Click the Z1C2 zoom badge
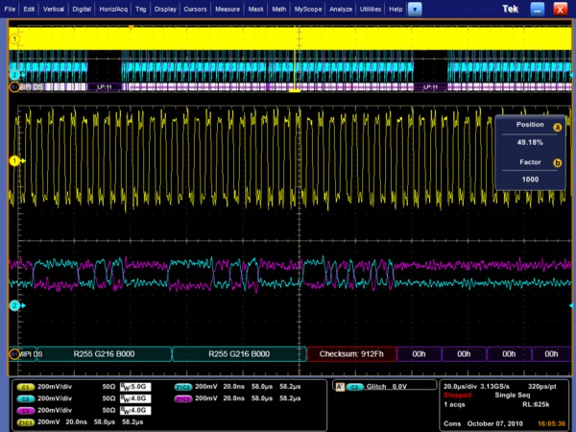The width and height of the screenshot is (576, 432). [x=183, y=387]
